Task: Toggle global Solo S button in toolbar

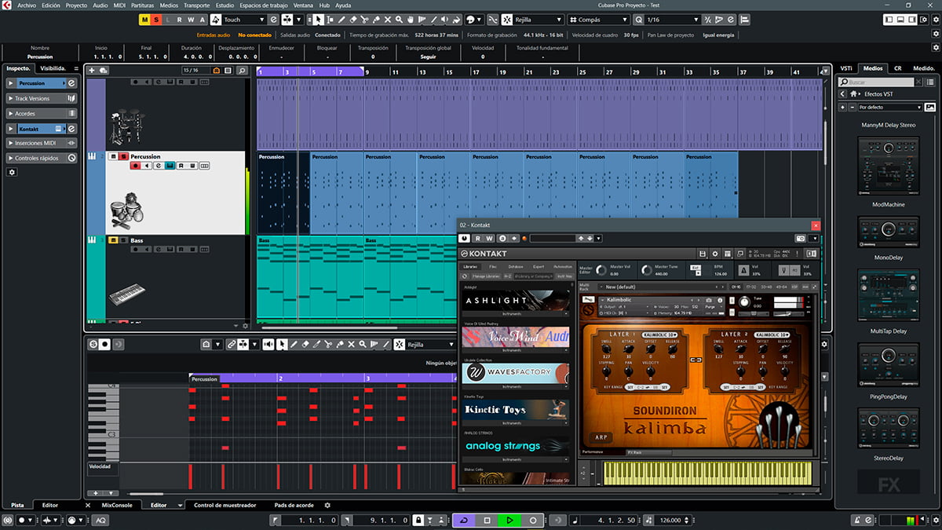Action: click(x=157, y=20)
